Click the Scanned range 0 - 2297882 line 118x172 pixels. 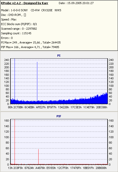tap(19, 29)
